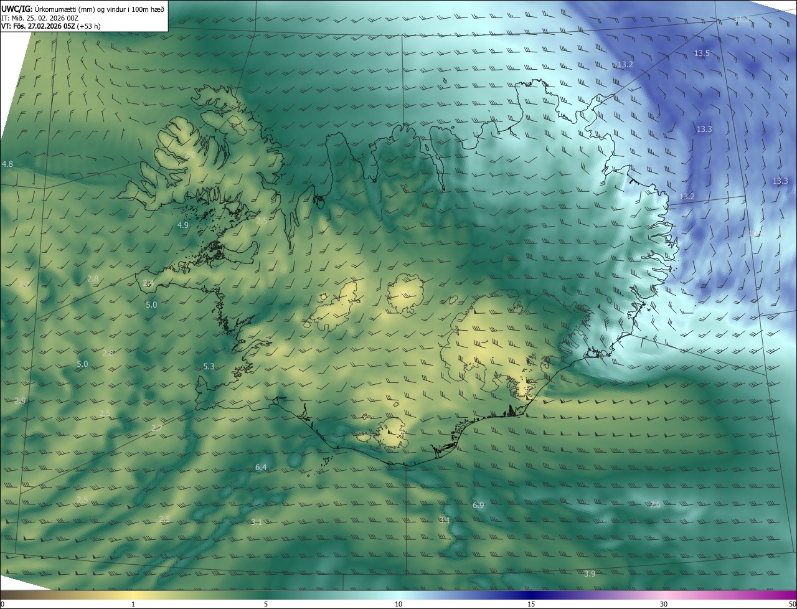Screen dimensions: 797x609
Task: Click the map value "2.9"
Action: (20, 400)
